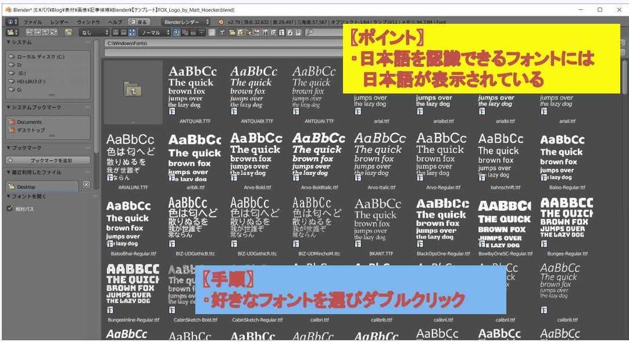Collapse the システム panel
629x342 pixels.
(19, 42)
